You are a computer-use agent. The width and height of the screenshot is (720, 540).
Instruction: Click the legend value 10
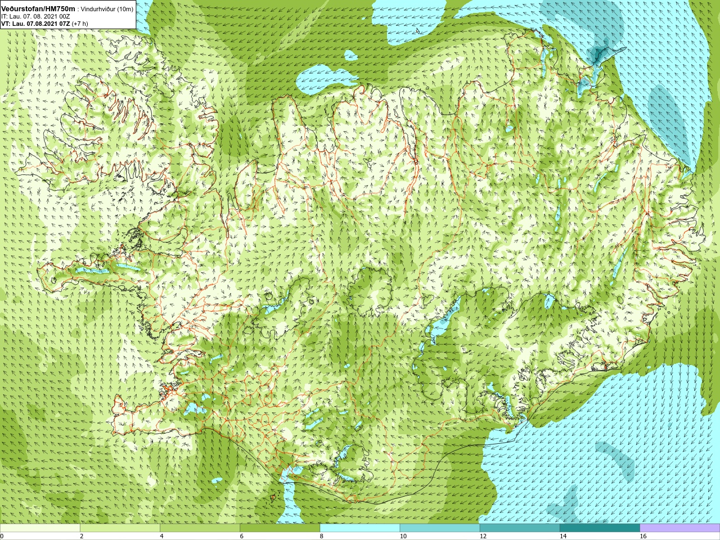point(403,536)
